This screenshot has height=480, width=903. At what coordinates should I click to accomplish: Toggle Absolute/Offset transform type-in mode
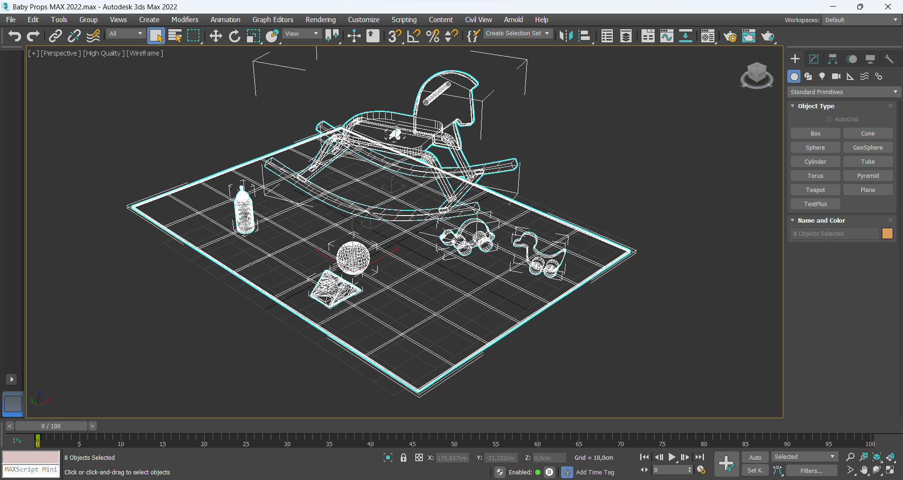pos(419,457)
